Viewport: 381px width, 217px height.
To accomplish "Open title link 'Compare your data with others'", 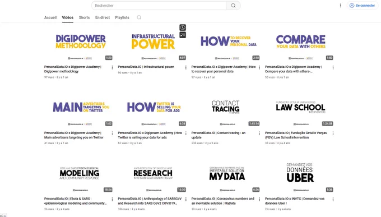I will 294,69.
